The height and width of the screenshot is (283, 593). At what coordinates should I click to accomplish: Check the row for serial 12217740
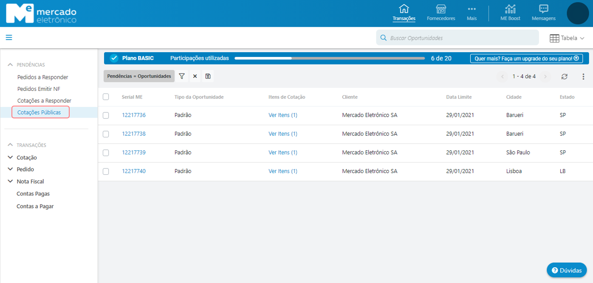coord(106,171)
